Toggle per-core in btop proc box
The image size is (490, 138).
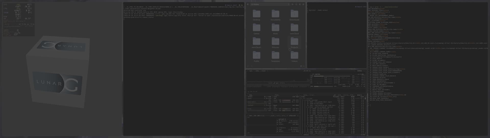coord(338,95)
